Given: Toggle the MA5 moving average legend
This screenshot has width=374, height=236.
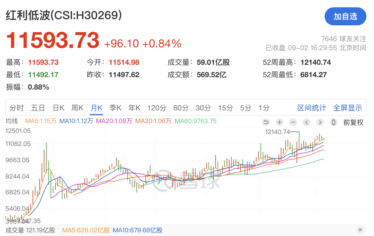Looking at the screenshot, I should 41,121.
